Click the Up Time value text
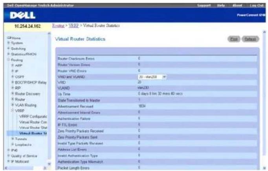The image size is (268, 171). [160, 94]
